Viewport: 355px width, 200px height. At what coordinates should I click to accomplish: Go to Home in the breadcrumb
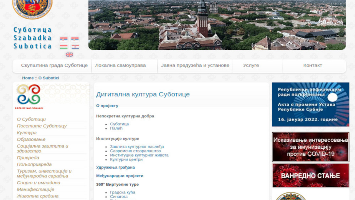click(28, 78)
